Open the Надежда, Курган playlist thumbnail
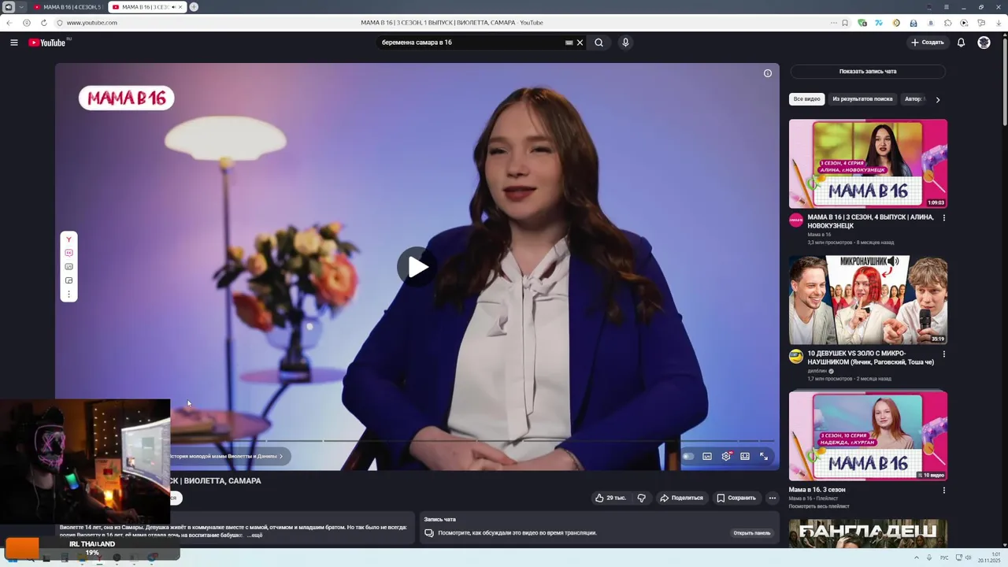Image resolution: width=1008 pixels, height=567 pixels. pyautogui.click(x=868, y=436)
